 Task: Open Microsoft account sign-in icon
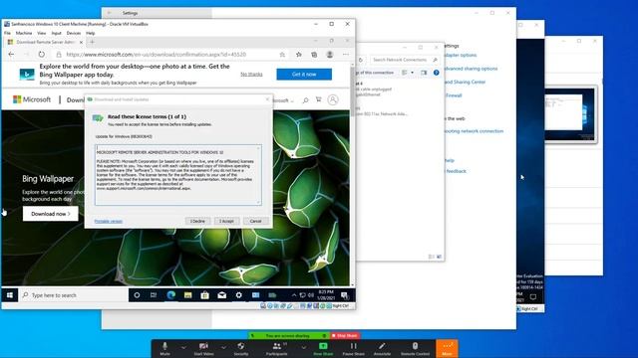pos(333,99)
